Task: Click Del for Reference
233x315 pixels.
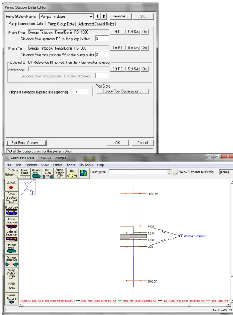Action: click(145, 69)
